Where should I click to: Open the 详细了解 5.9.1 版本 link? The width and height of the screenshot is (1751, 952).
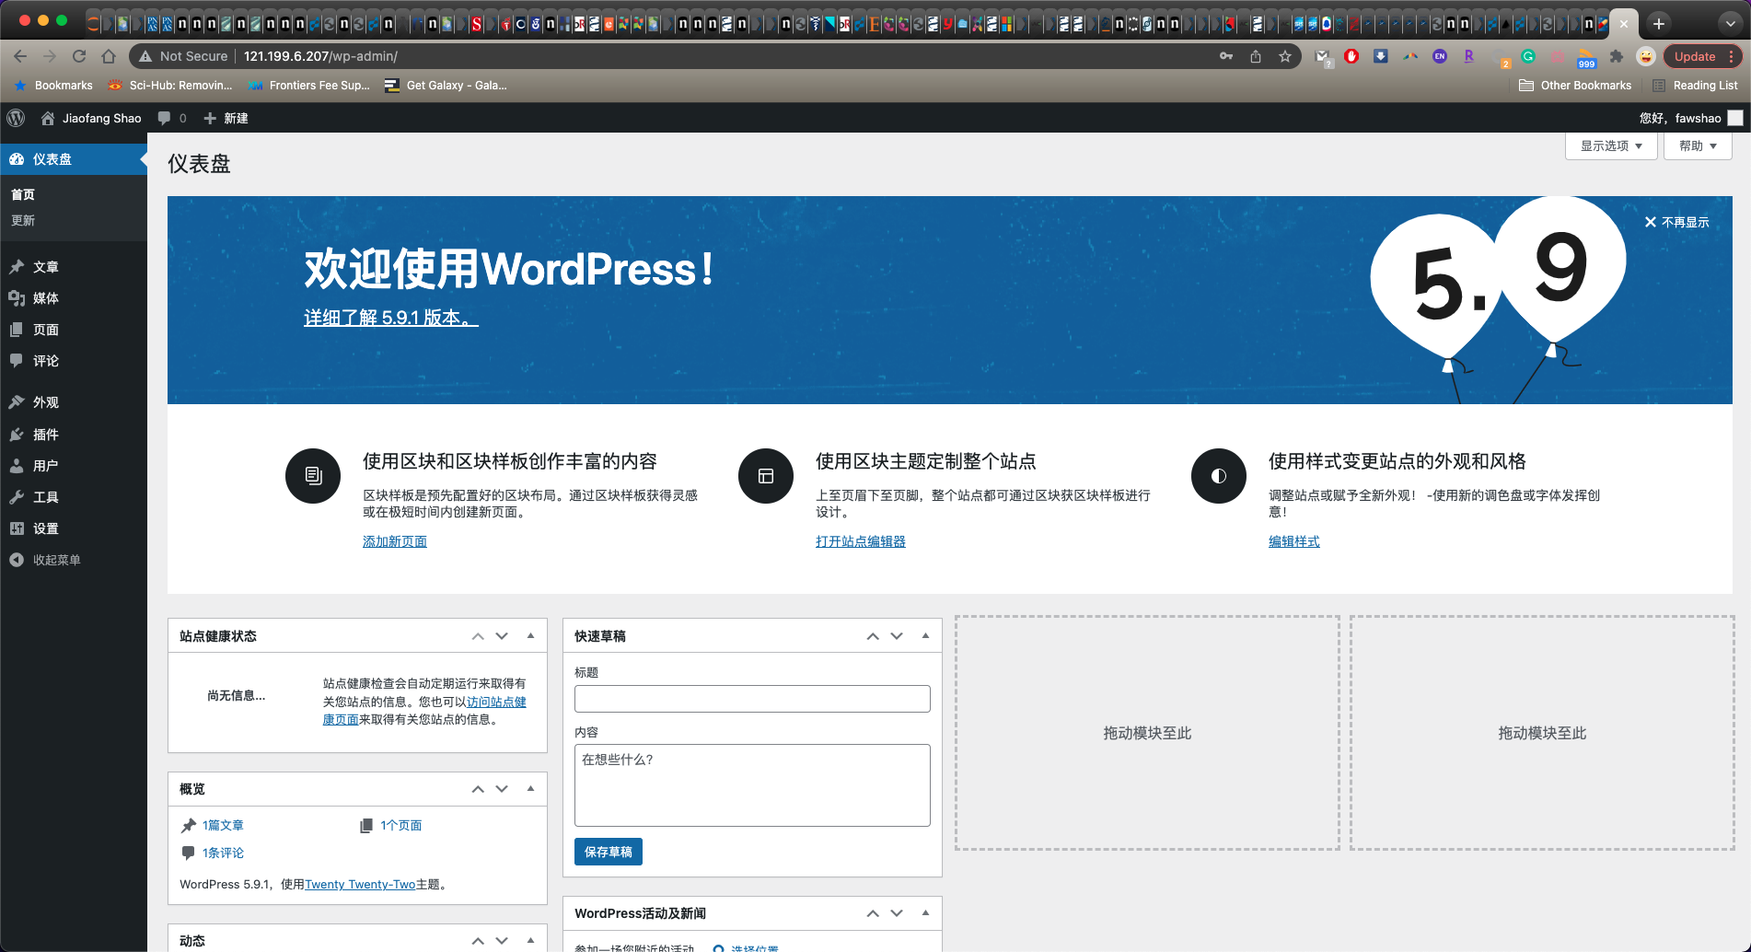(390, 319)
